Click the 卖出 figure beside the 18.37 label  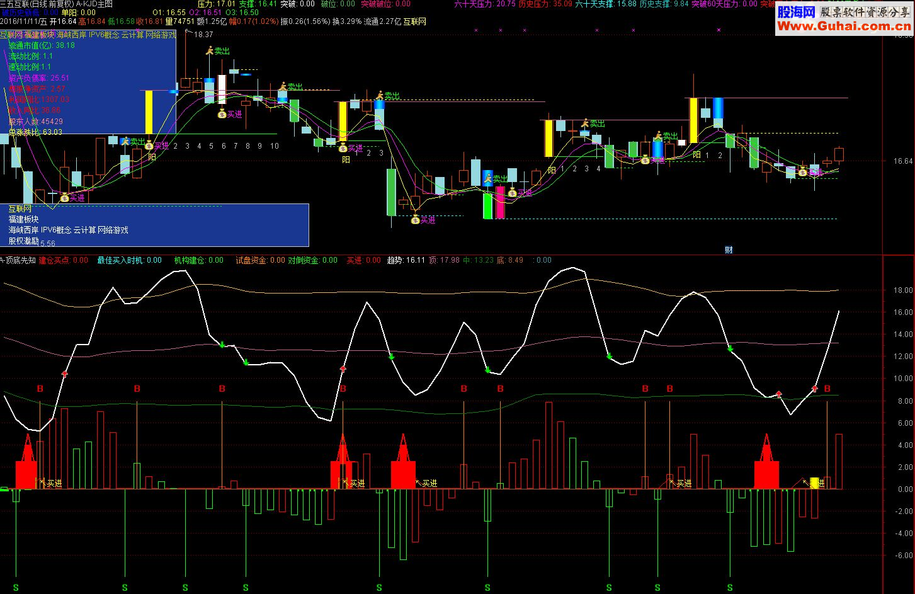(x=210, y=50)
